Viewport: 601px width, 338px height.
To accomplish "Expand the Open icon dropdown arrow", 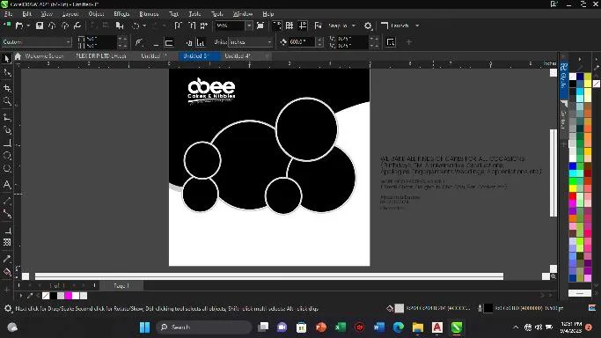I will tap(28, 26).
